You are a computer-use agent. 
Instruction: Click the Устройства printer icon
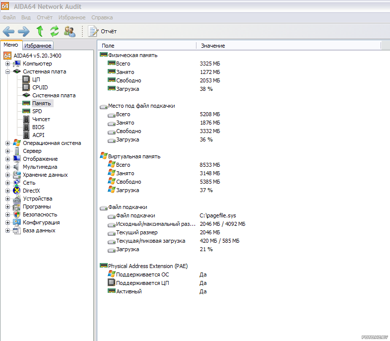(17, 199)
